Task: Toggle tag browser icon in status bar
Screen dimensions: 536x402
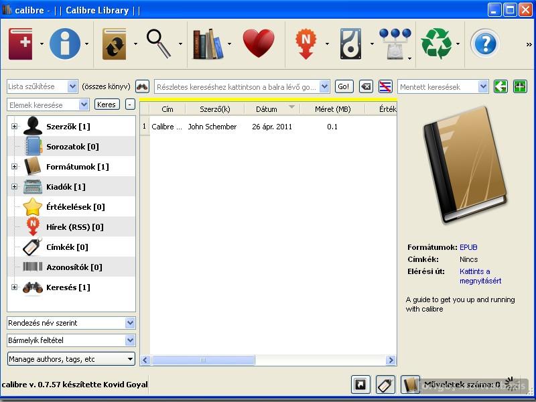Action: tap(385, 385)
